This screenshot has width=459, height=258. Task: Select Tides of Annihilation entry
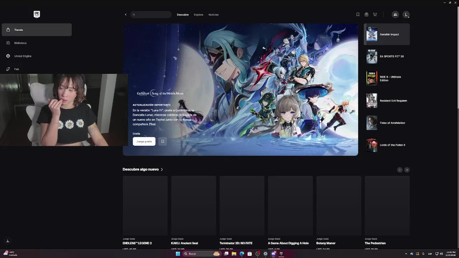click(x=387, y=123)
